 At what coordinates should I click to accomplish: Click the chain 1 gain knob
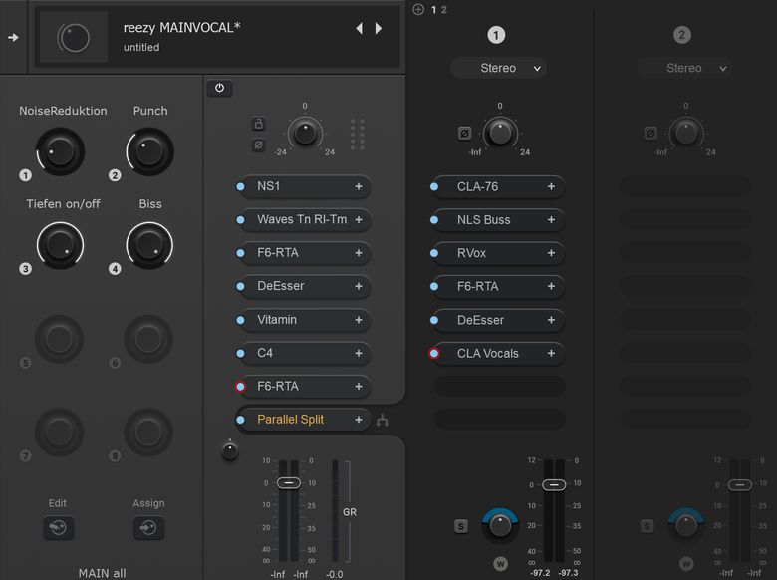[500, 133]
